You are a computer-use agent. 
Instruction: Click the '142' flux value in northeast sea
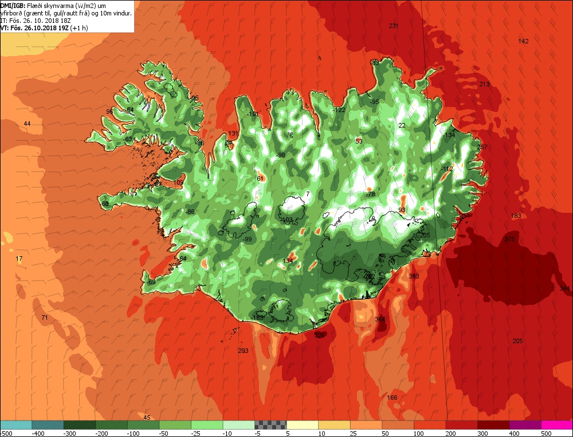pyautogui.click(x=523, y=41)
